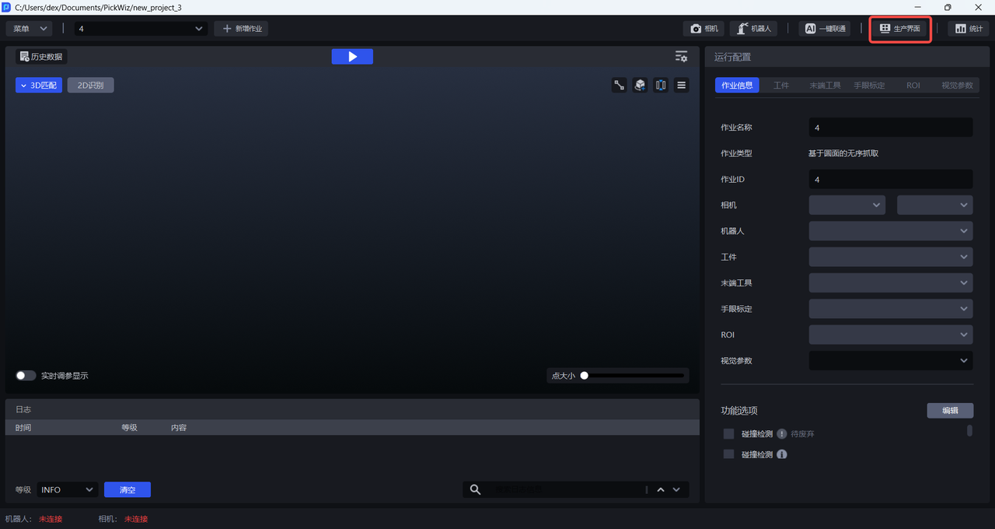Open the log level INFO dropdown
The height and width of the screenshot is (529, 995).
coord(67,489)
